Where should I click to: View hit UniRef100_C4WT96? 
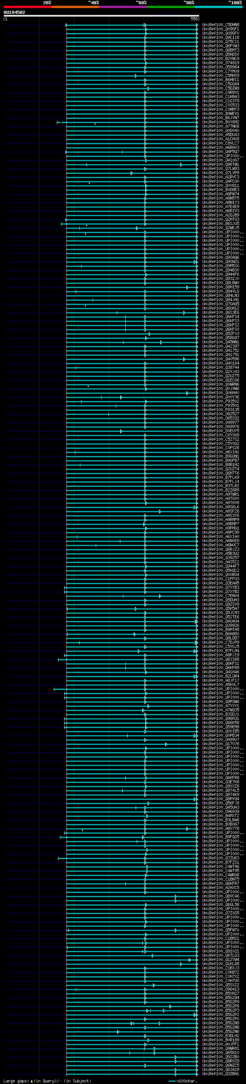(221, 866)
